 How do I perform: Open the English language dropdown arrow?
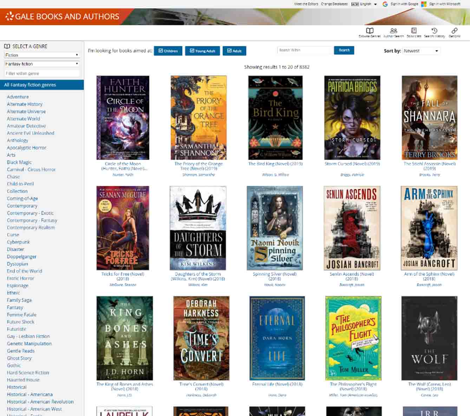tap(375, 4)
